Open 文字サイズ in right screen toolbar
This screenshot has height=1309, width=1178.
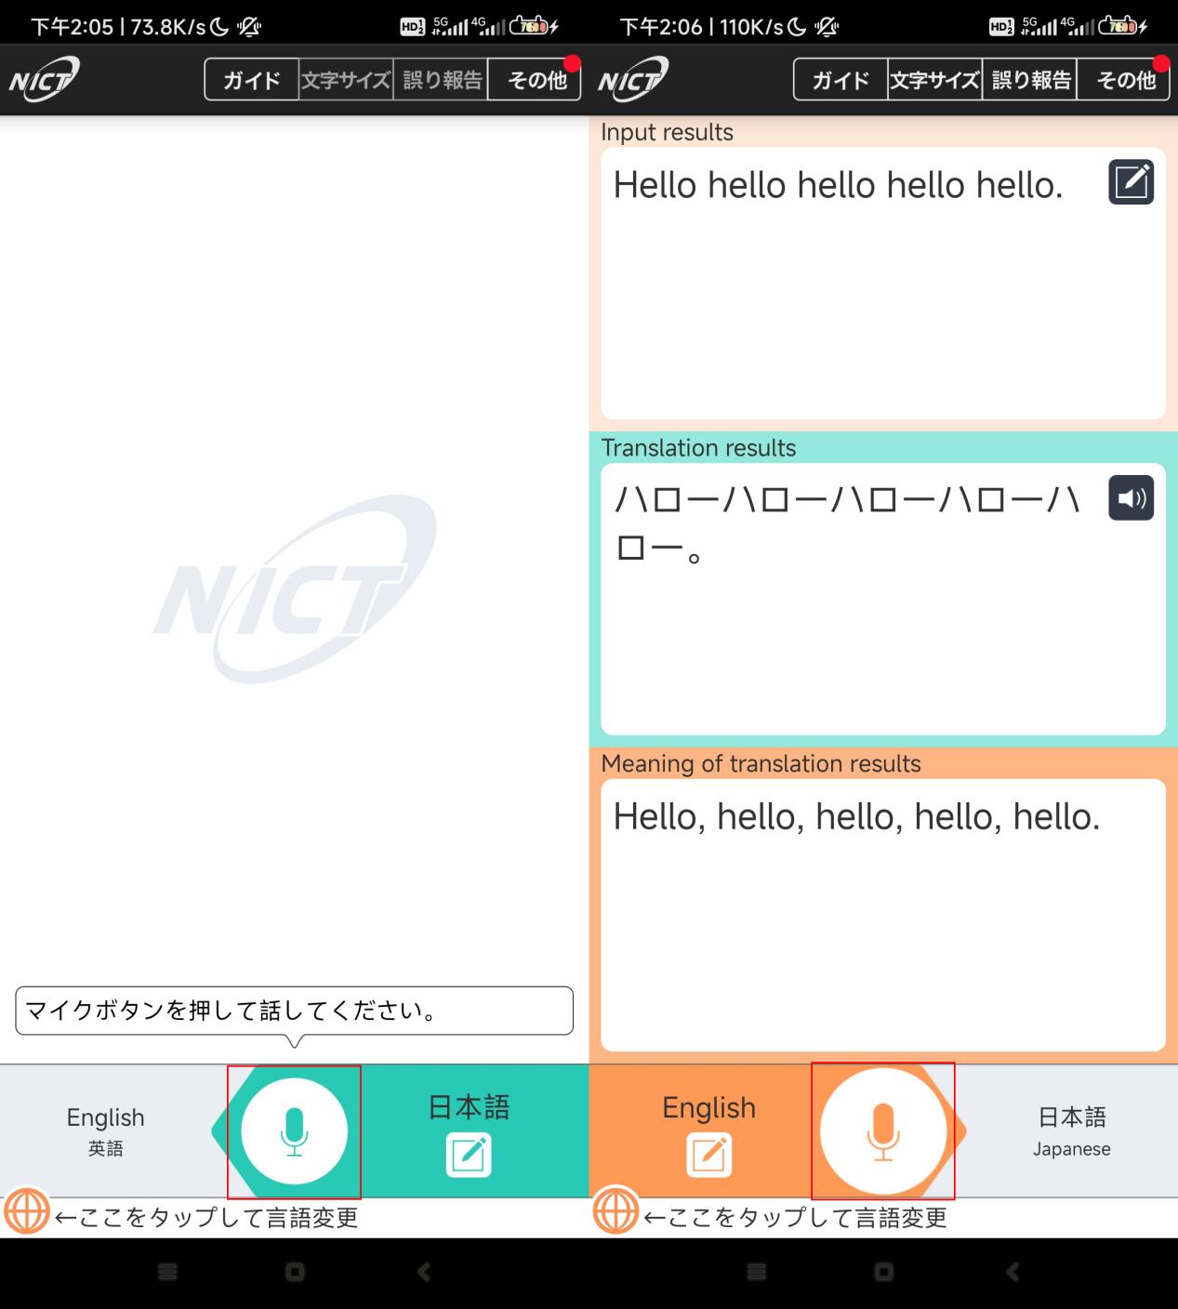(935, 80)
